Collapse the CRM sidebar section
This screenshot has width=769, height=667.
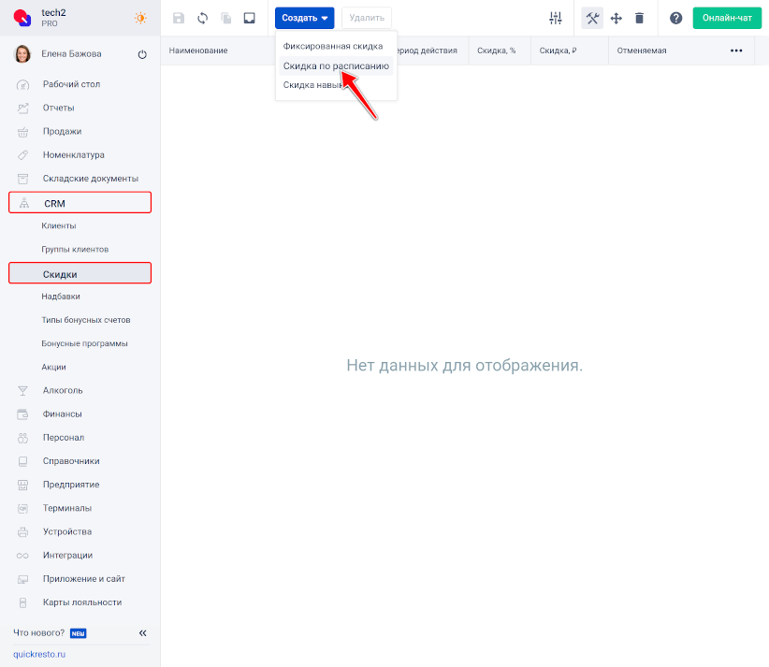point(80,203)
